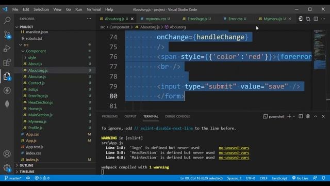Click the compare changes icon in editor toolbar
Screen dimensions: 330x186
tap(308, 19)
